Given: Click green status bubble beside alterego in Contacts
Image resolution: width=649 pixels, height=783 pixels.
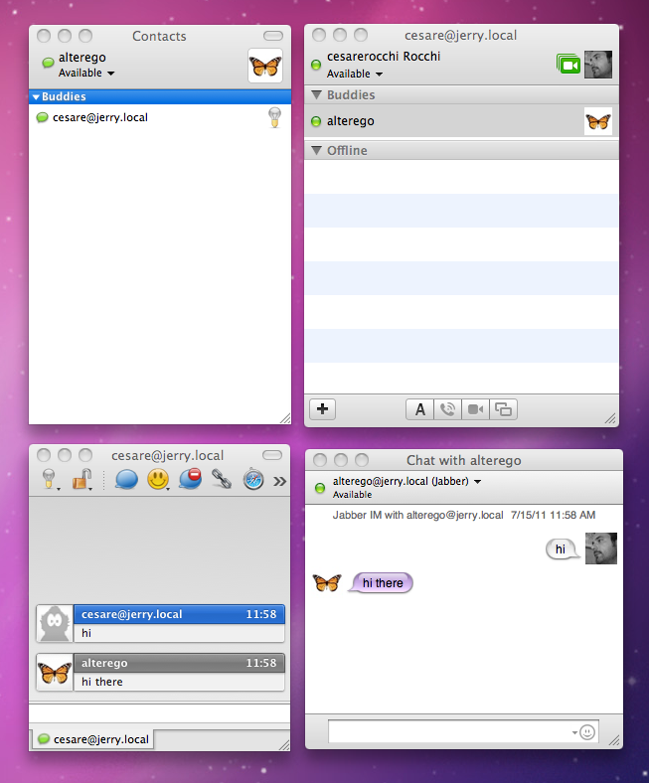Looking at the screenshot, I should 48,63.
